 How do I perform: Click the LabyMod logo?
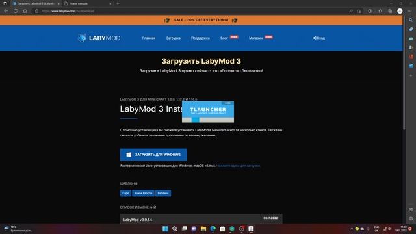coord(99,38)
